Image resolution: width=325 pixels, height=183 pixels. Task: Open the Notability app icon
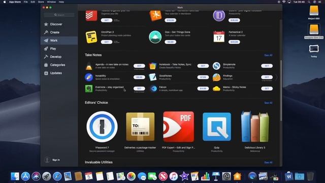pos(89,77)
